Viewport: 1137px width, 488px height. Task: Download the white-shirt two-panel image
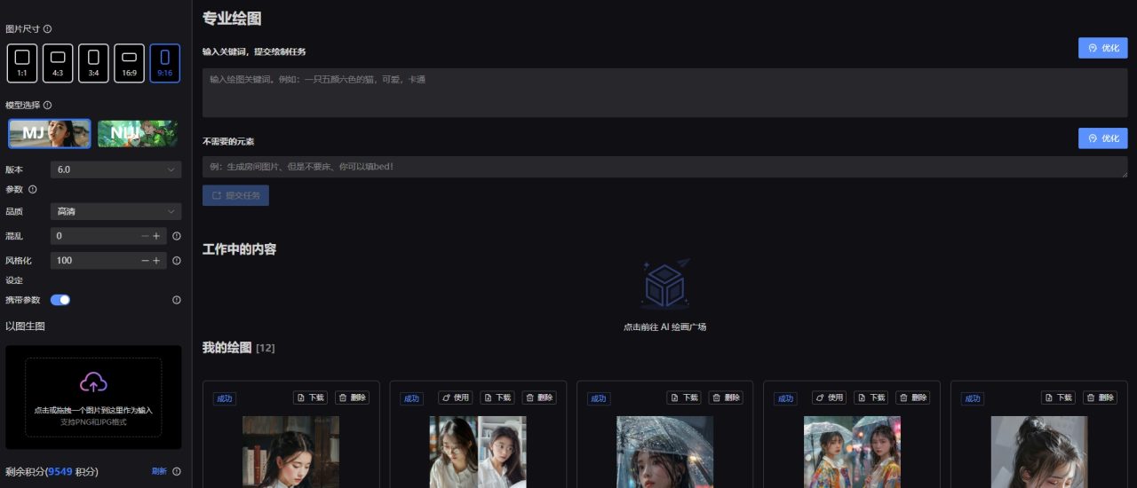click(497, 397)
